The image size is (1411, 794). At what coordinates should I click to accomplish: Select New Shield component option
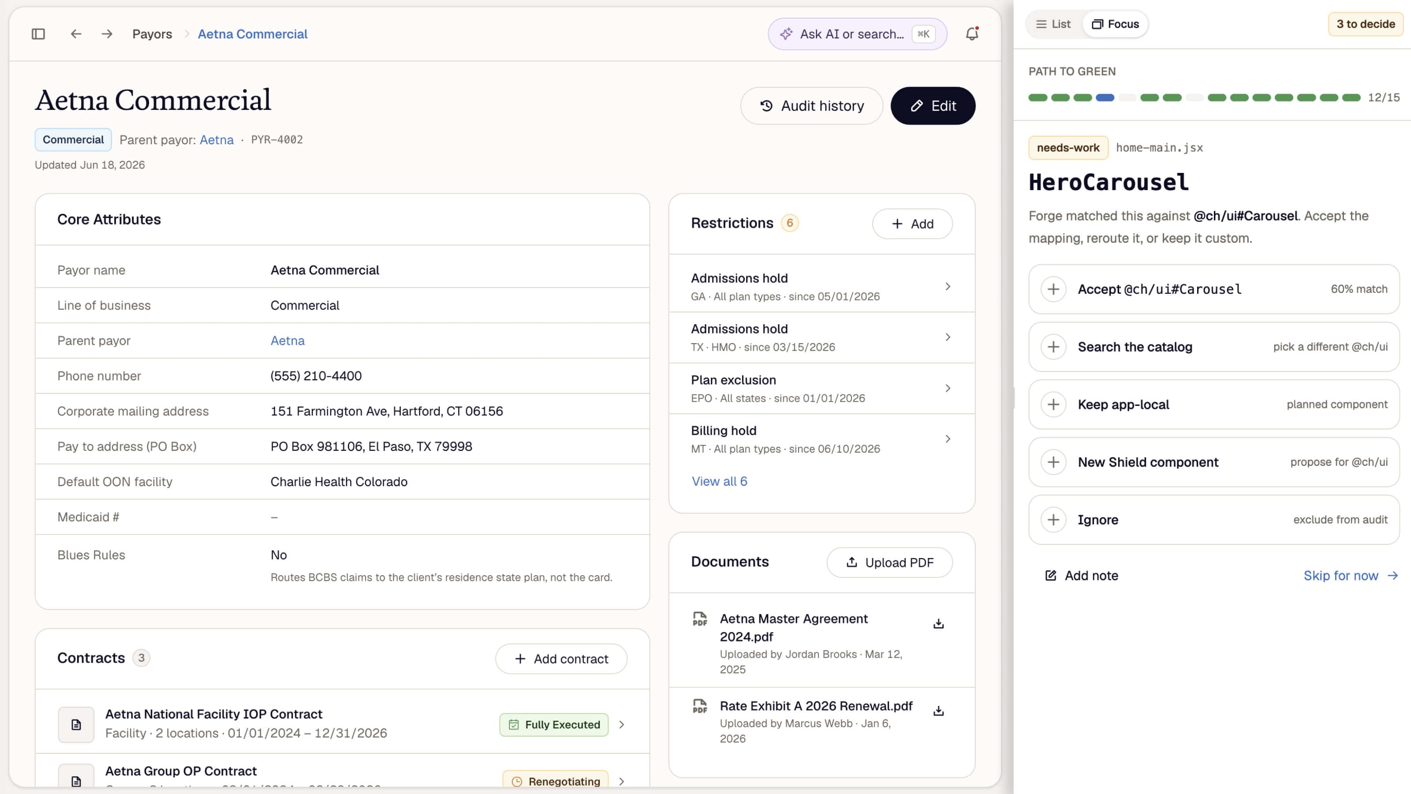[1214, 462]
